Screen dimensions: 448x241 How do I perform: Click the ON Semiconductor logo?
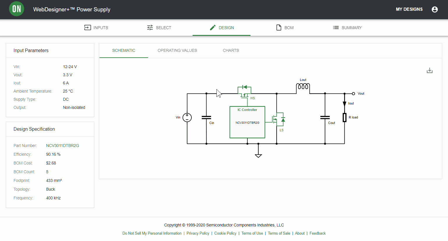(17, 9)
